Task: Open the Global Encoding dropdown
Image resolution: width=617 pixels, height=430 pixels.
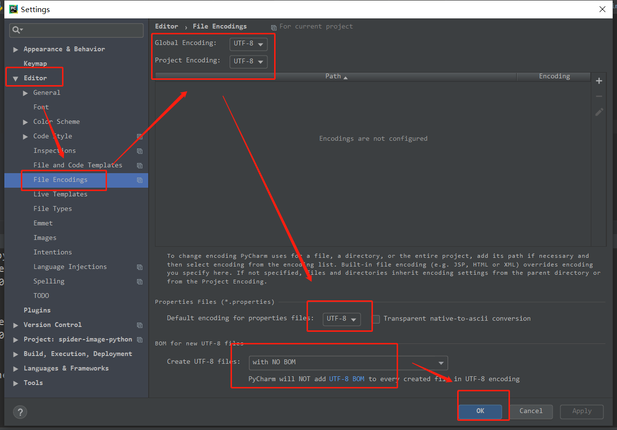Action: 248,44
